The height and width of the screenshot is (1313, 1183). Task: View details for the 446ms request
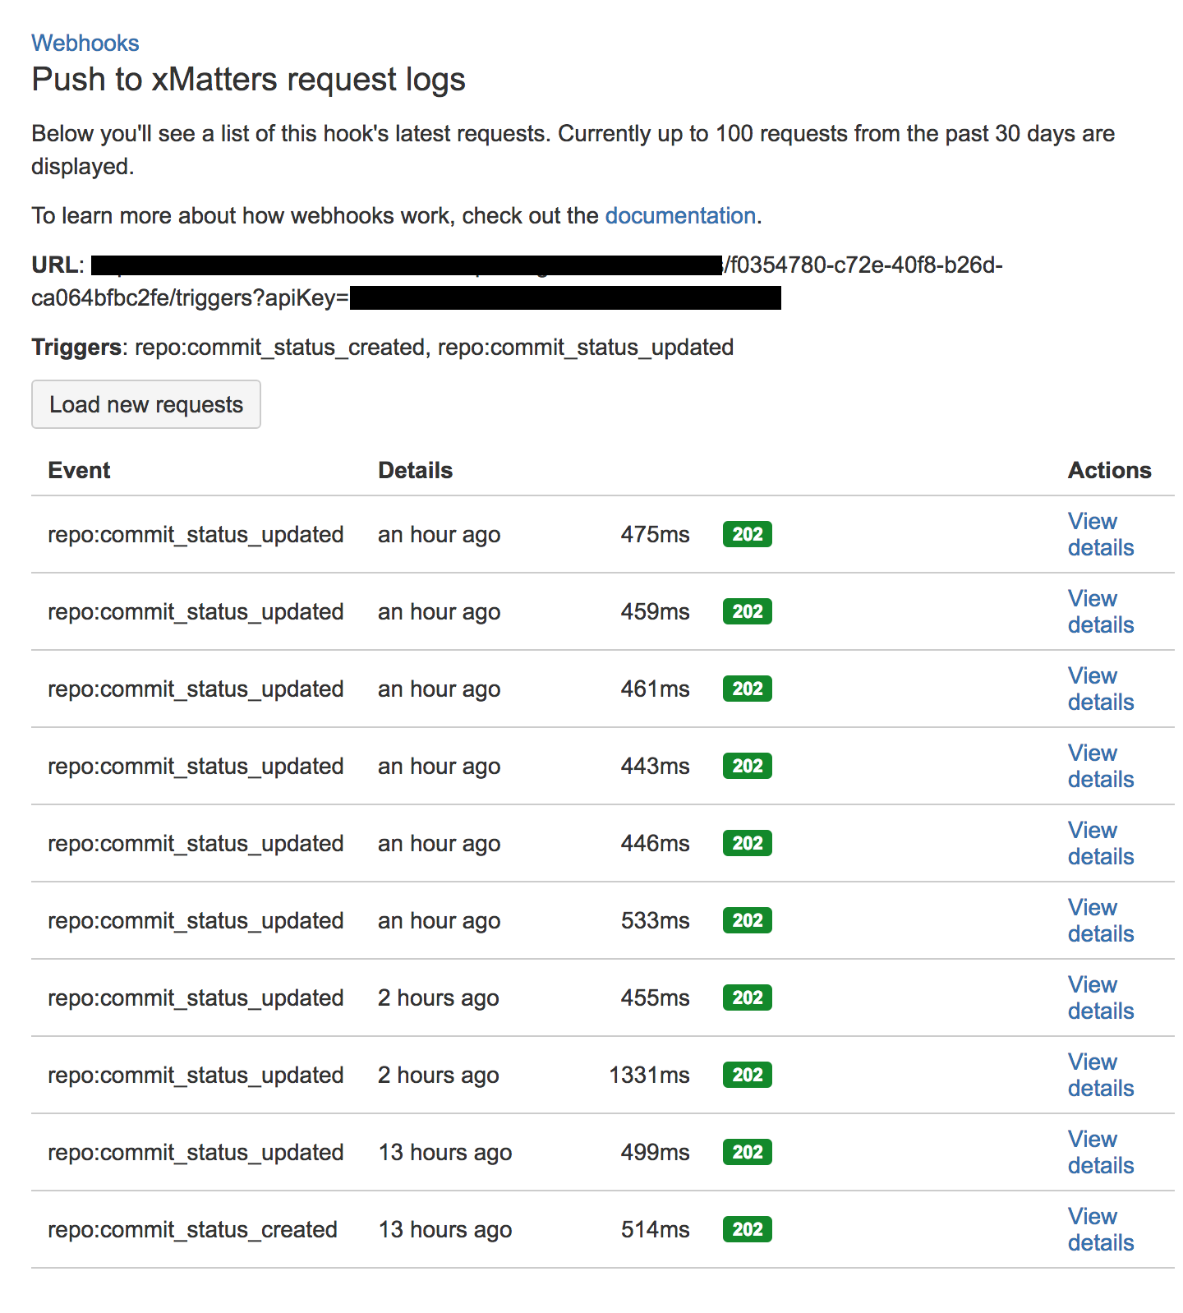(1101, 843)
